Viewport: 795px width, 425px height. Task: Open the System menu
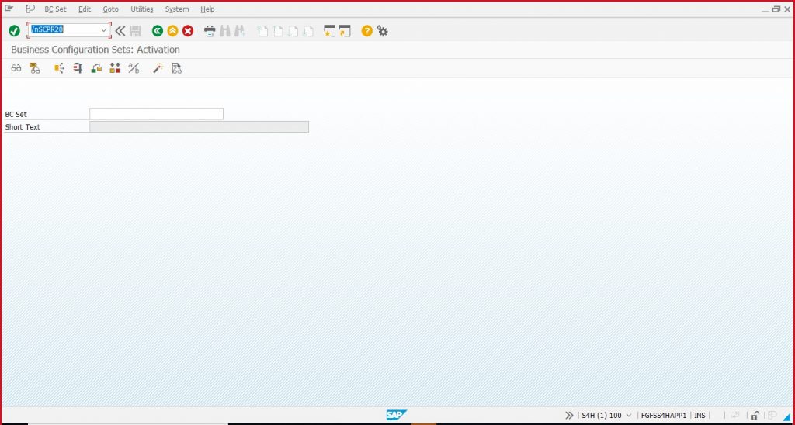click(177, 9)
